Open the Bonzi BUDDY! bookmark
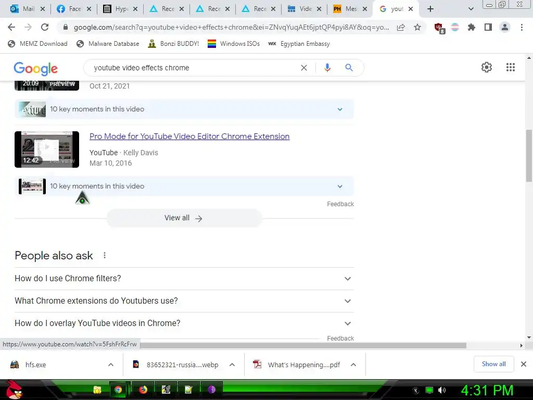 click(173, 44)
